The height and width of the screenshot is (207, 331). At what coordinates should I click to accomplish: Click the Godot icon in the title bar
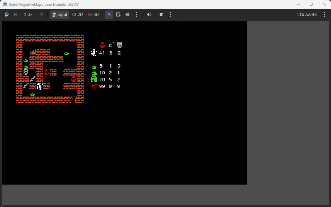pos(5,4)
